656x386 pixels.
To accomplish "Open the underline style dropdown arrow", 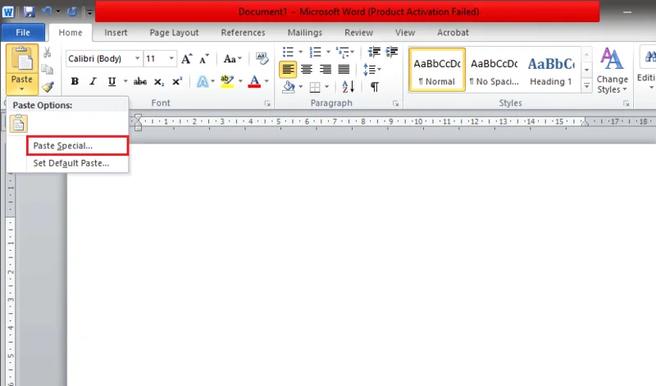I will coord(125,82).
